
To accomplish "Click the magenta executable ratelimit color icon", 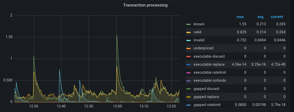I will point(188,73).
